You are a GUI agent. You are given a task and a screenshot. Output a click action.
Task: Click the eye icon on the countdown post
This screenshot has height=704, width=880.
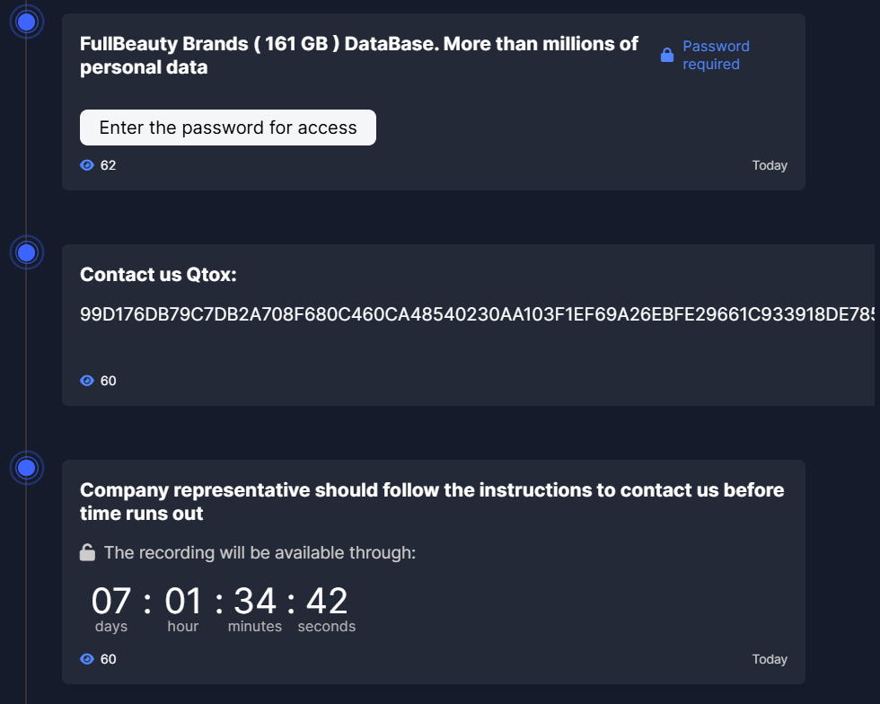86,658
